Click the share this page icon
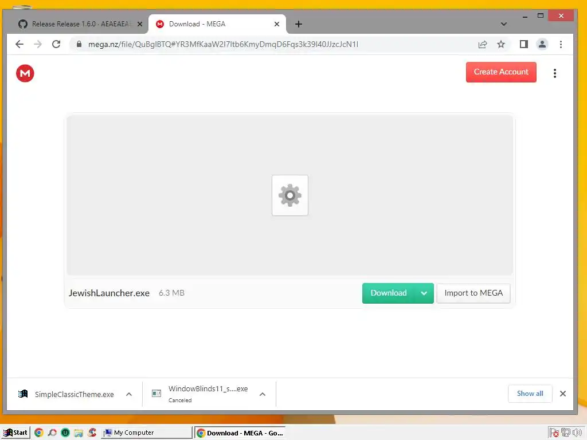This screenshot has height=440, width=587. [x=483, y=45]
